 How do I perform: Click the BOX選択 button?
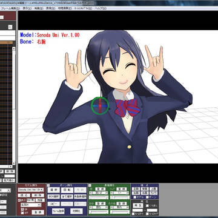pyautogui.click(x=53, y=197)
